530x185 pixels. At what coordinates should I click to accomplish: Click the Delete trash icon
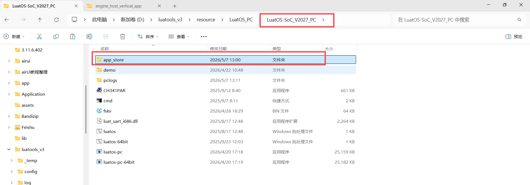(123, 37)
